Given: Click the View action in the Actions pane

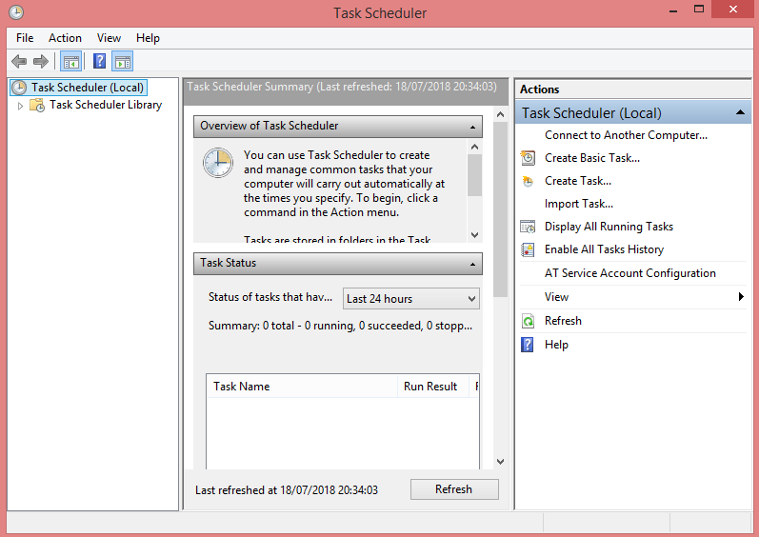Looking at the screenshot, I should (x=557, y=297).
